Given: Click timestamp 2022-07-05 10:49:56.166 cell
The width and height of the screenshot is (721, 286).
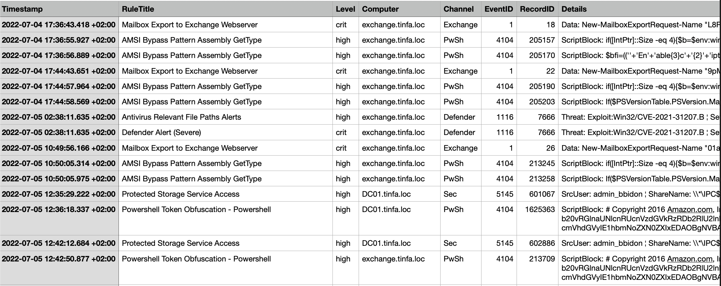Looking at the screenshot, I should (59, 148).
